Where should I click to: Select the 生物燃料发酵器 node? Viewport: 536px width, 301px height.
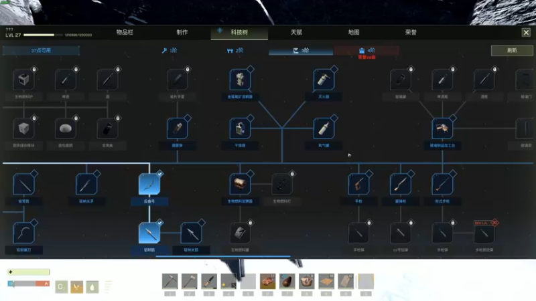240,185
